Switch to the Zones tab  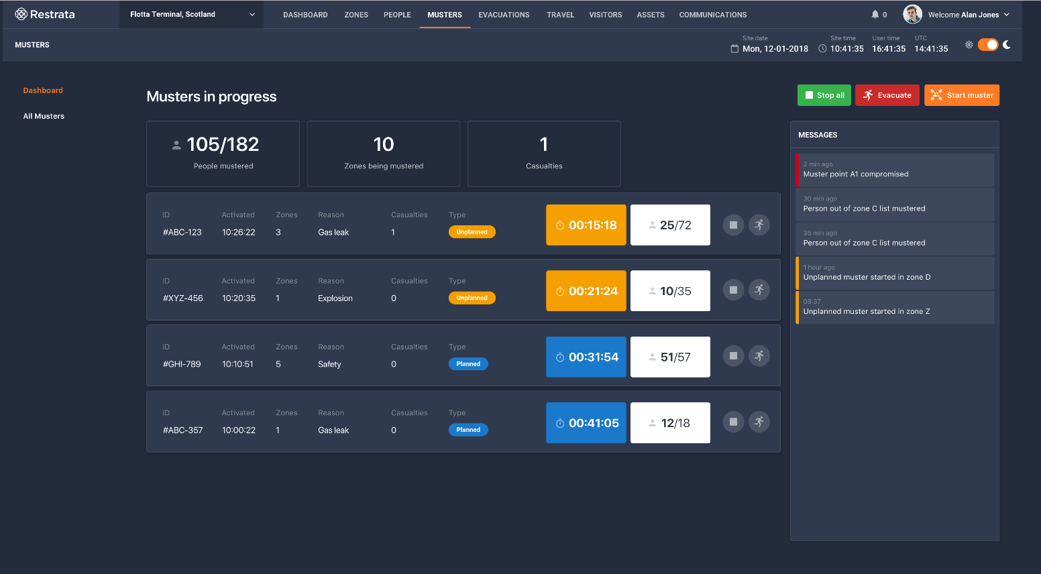tap(356, 15)
